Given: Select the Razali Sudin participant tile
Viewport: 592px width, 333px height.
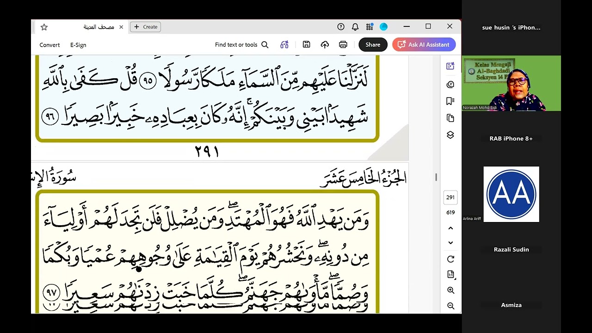Looking at the screenshot, I should pos(511,250).
